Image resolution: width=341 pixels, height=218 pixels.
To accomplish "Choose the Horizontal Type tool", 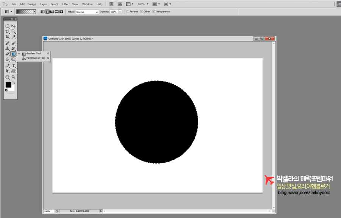I will pyautogui.click(x=14, y=65).
